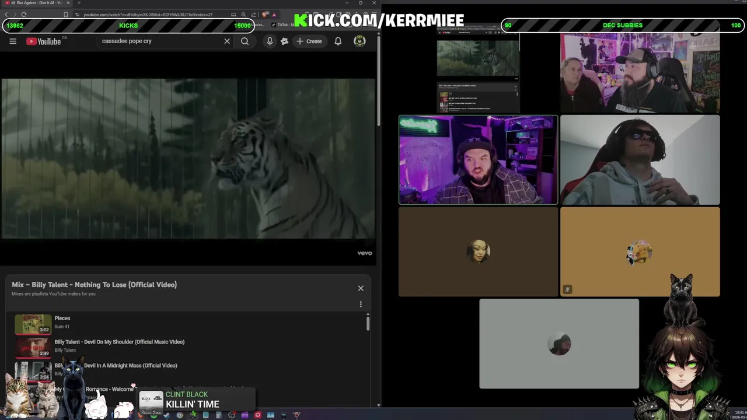Click the KICKS goal progress bar

click(x=128, y=26)
